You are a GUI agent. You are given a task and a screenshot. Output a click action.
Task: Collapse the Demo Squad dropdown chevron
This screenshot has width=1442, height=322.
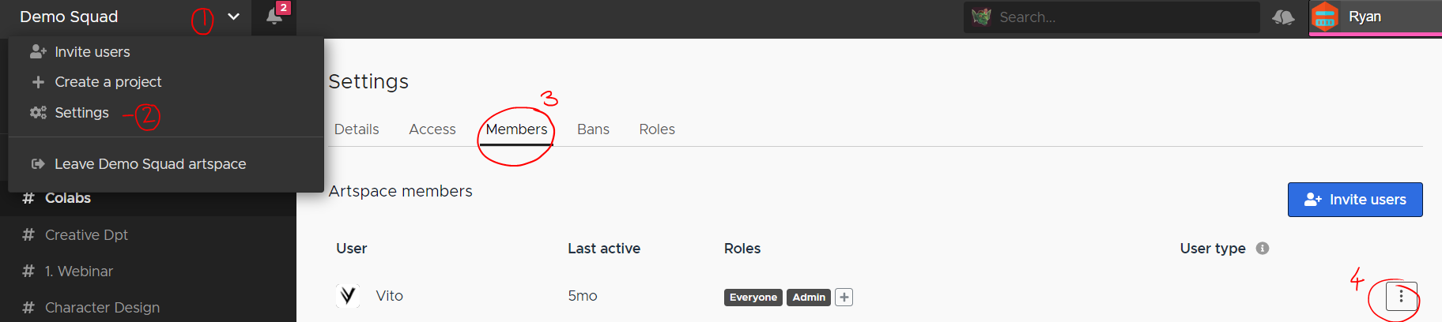[x=233, y=17]
